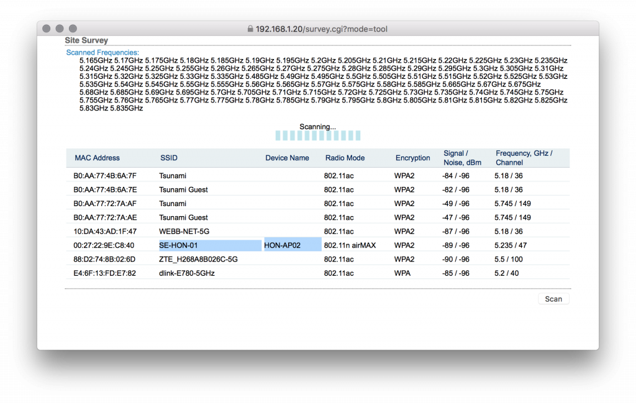Screen dimensions: 636x403
Task: Select MAC address 10:DA:43:AD:1F:47
Action: point(104,231)
